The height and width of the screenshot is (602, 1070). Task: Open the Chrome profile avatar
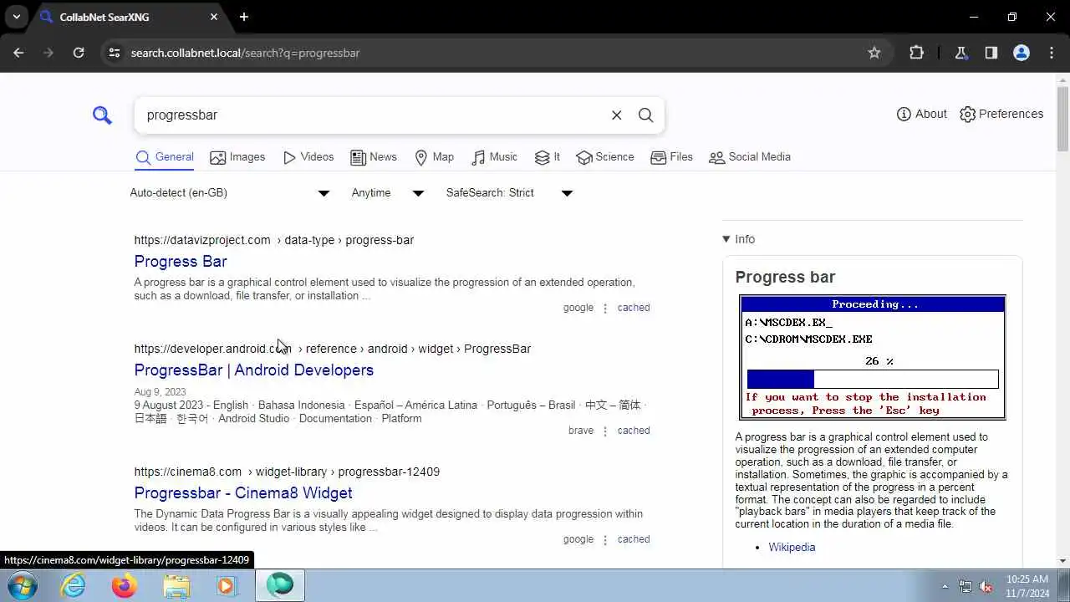coord(1022,53)
